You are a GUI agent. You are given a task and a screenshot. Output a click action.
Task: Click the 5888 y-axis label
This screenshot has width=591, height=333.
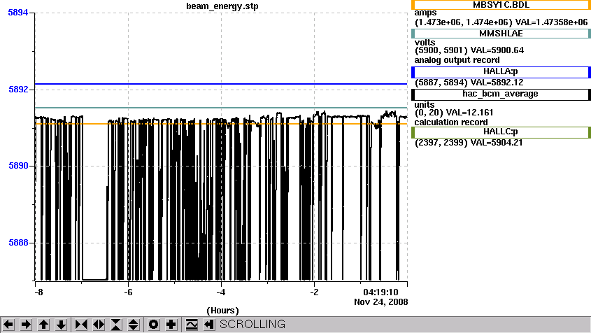coord(18,243)
